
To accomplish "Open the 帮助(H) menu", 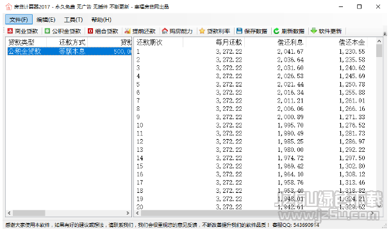I will (x=101, y=19).
